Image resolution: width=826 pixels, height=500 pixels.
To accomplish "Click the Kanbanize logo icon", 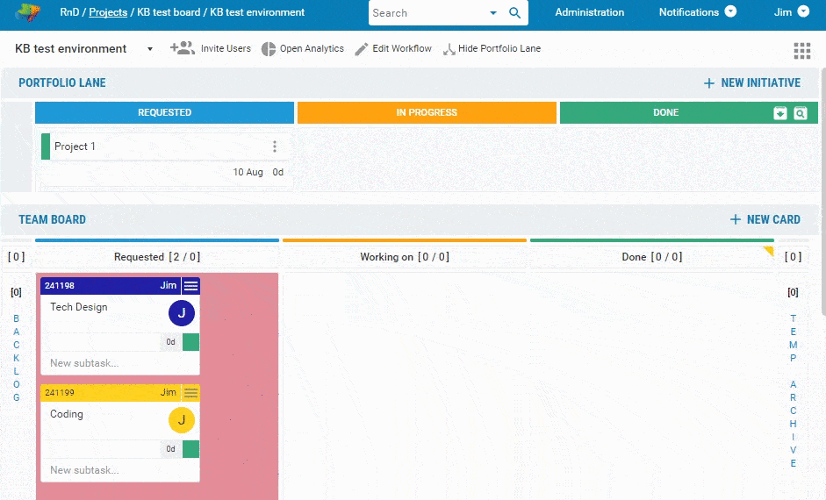I will (x=26, y=13).
